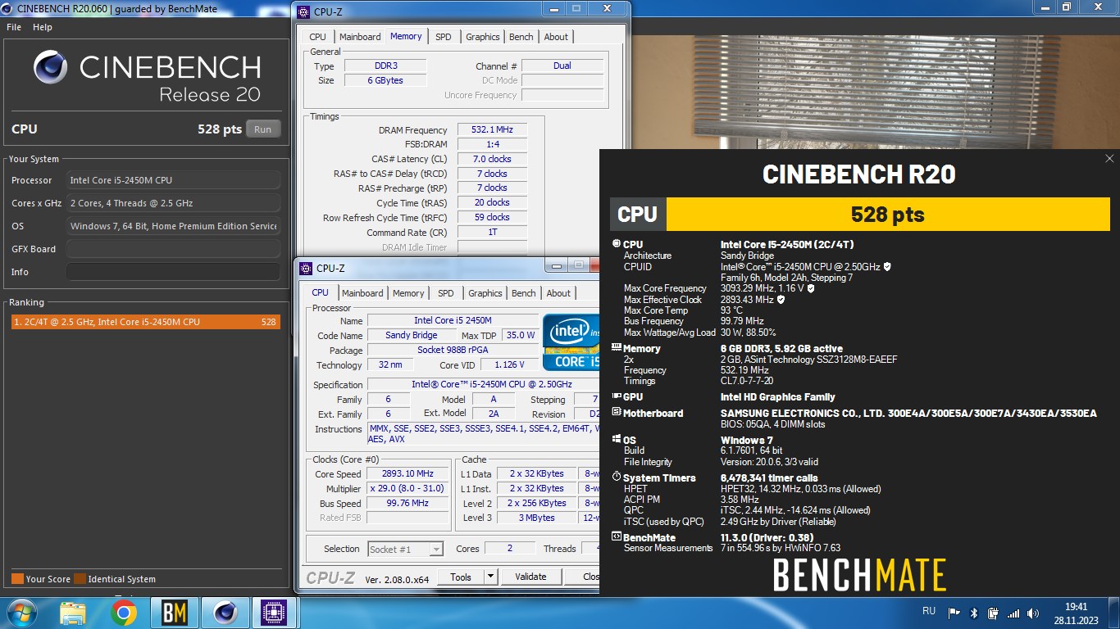
Task: Click the Identical System legend swatch
Action: pyautogui.click(x=80, y=579)
